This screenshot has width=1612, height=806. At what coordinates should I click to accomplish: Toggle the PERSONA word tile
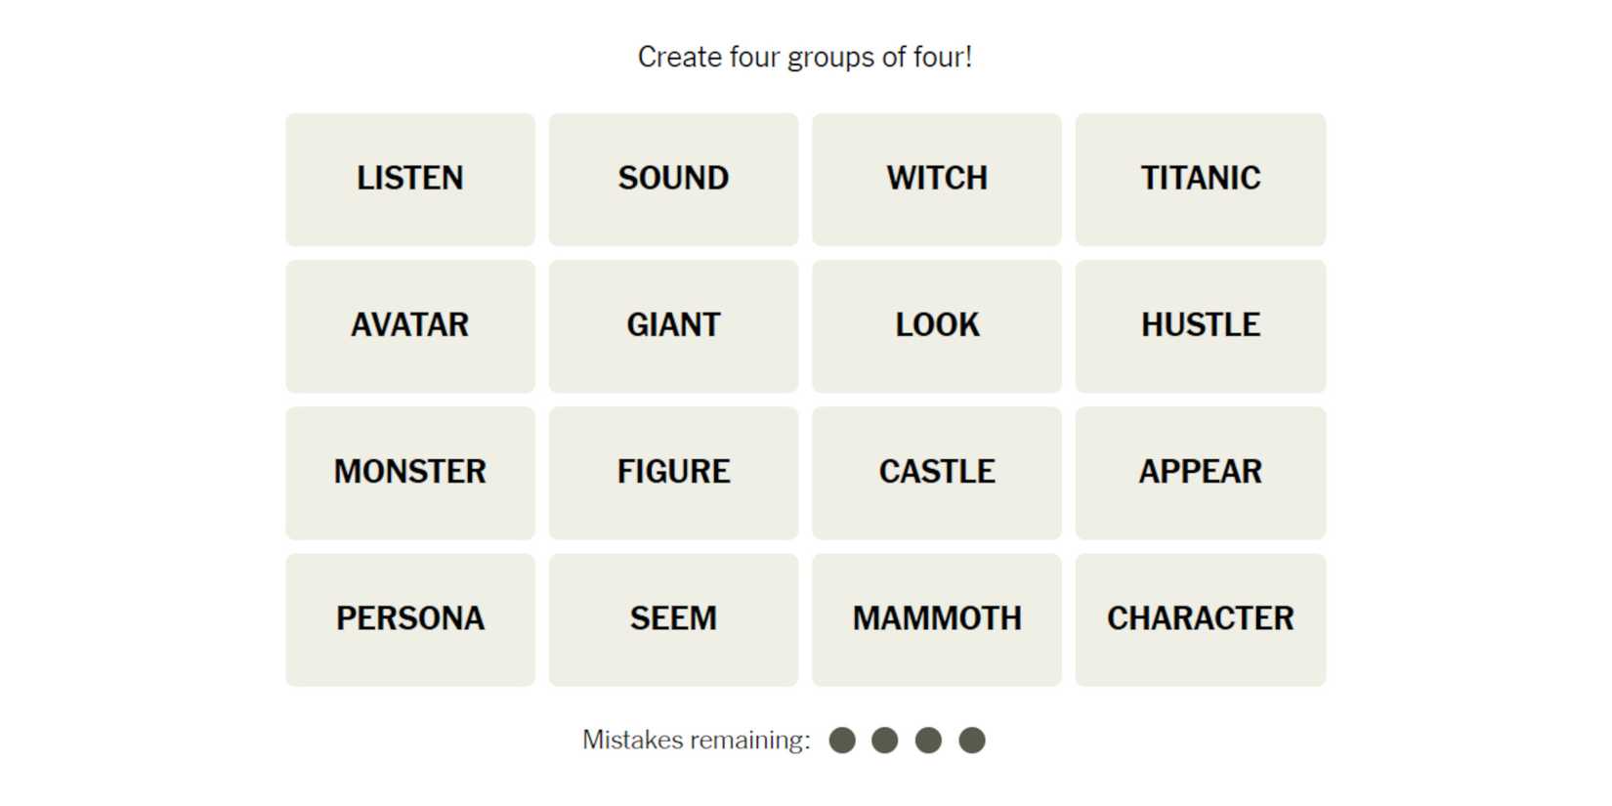[x=410, y=619]
